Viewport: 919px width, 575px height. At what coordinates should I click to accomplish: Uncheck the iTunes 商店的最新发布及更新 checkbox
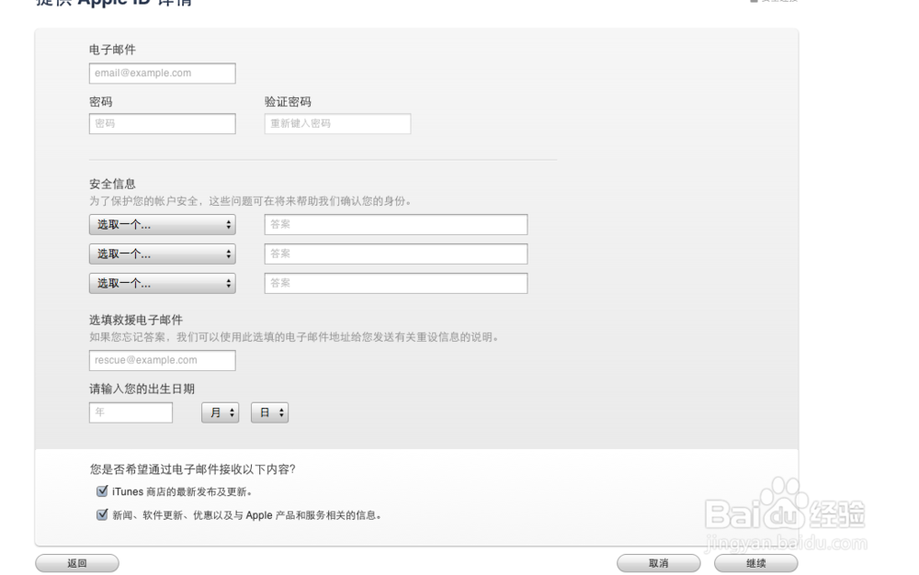[102, 490]
